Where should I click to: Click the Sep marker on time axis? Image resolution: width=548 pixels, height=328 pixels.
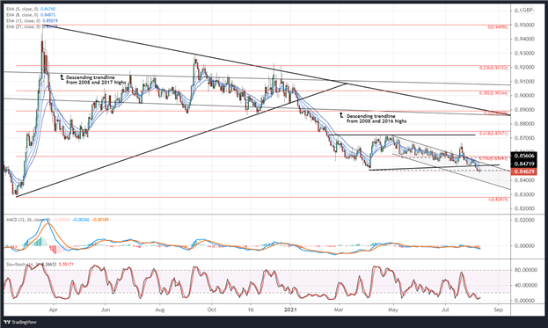[x=499, y=310]
